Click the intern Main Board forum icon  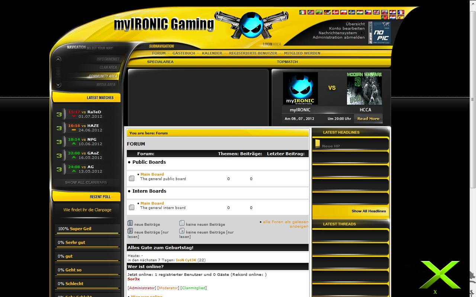[131, 208]
